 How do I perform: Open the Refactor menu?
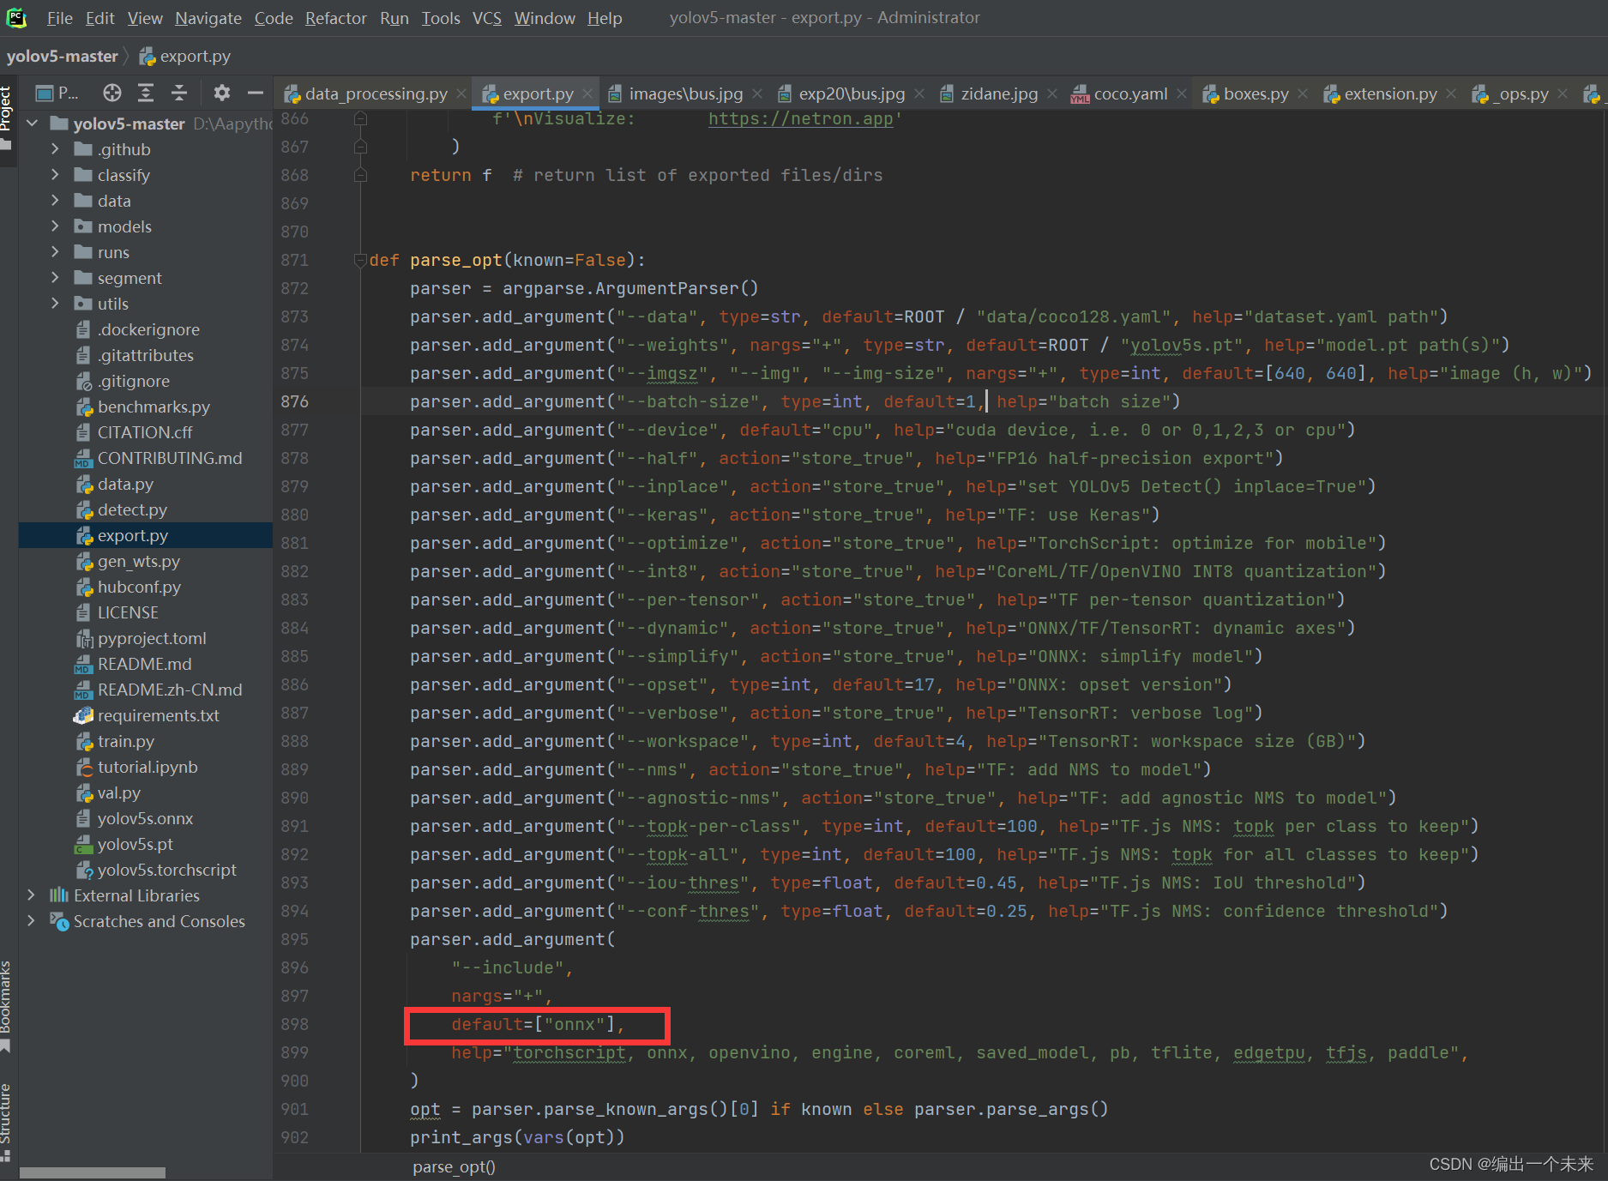335,17
